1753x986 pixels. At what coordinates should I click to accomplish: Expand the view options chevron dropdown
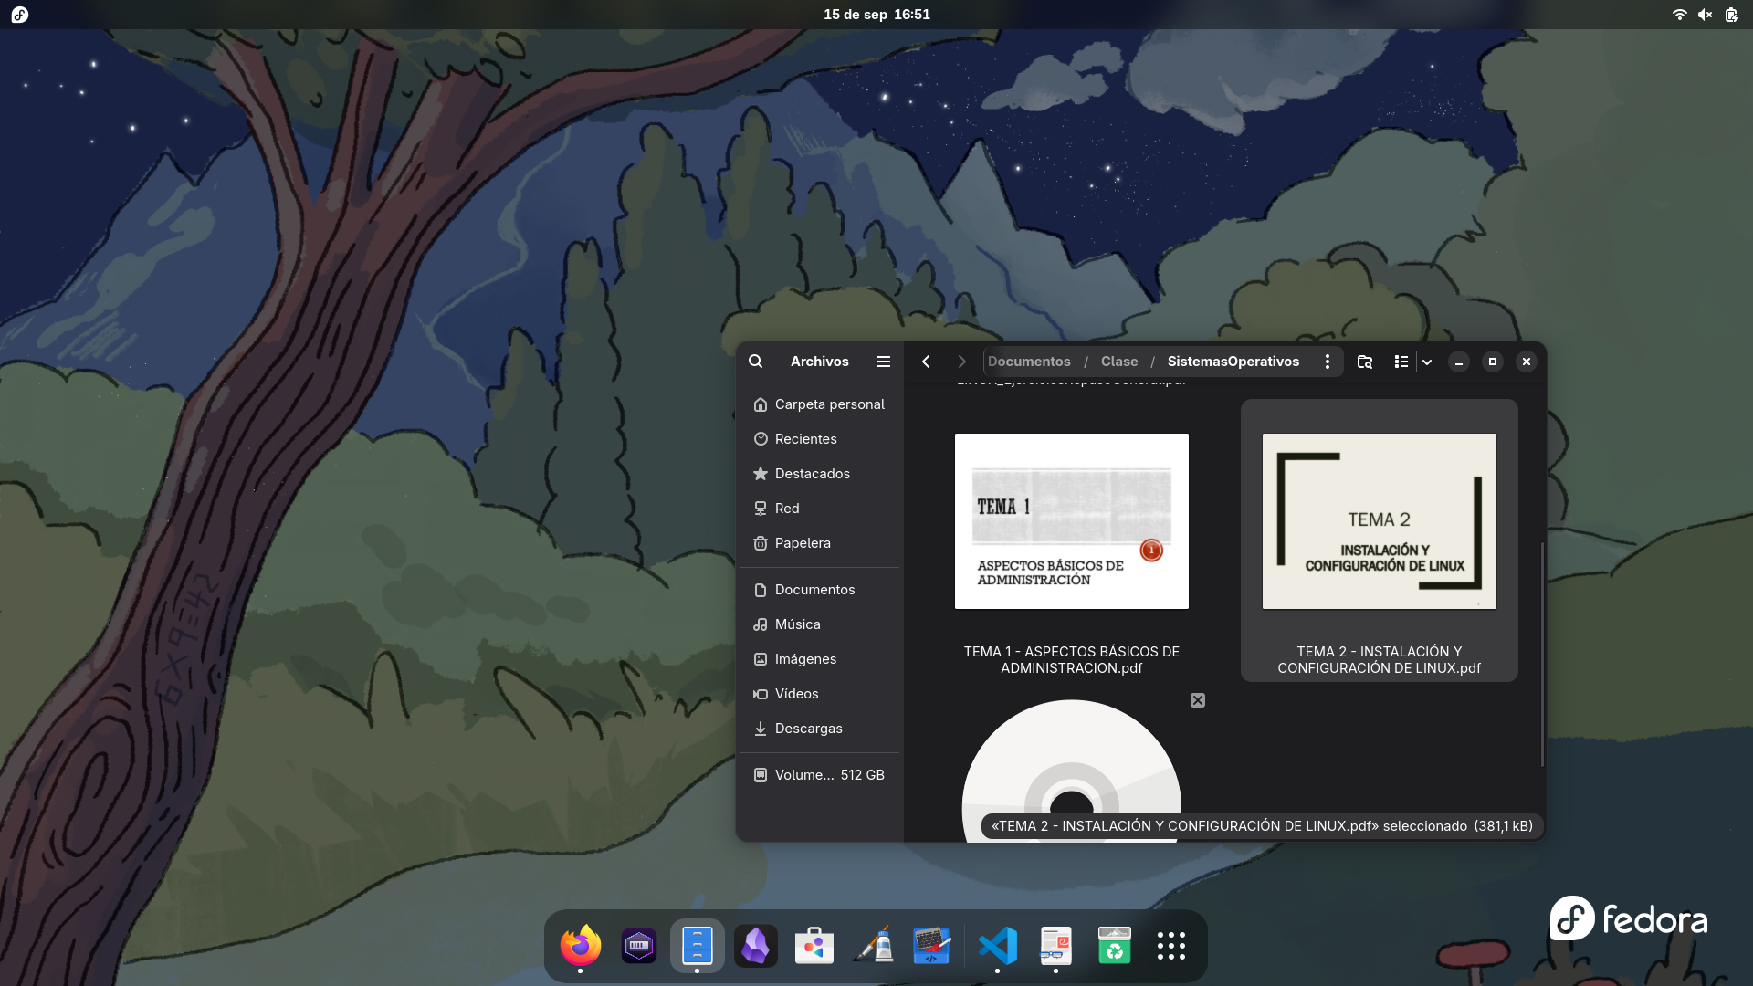1427,362
